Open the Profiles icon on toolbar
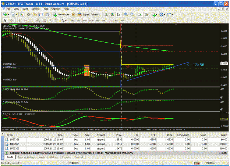 coord(13,14)
